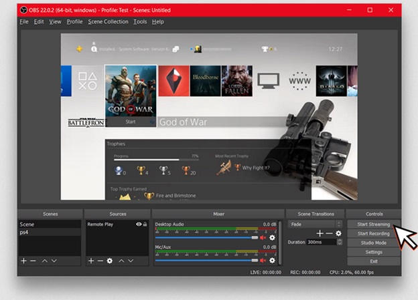Open the Tools menu

point(140,22)
